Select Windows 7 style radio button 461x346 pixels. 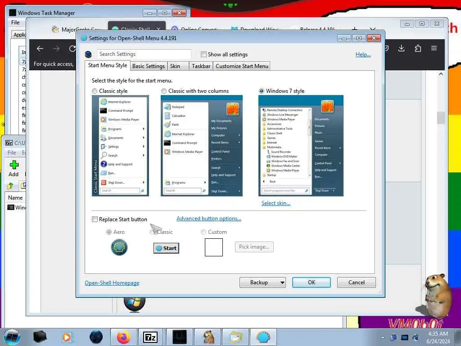pos(262,91)
